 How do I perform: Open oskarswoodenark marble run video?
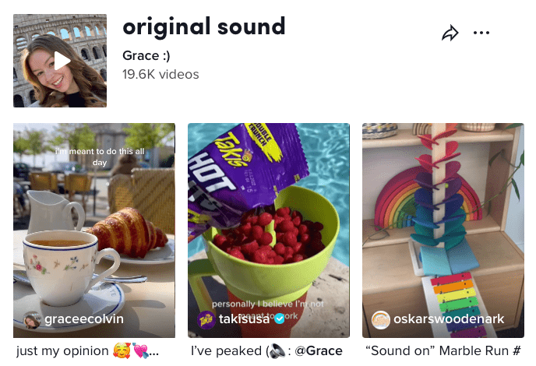click(x=443, y=231)
